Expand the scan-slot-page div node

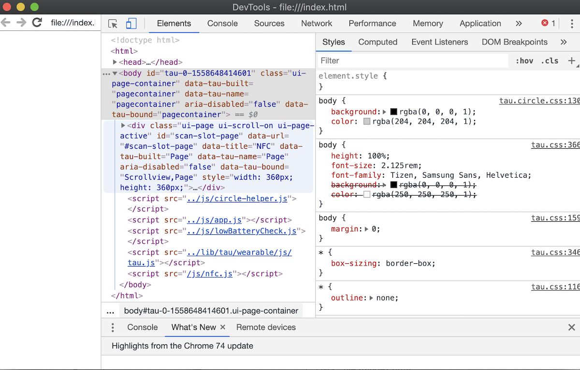pyautogui.click(x=123, y=126)
